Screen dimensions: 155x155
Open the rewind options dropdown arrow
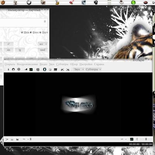[28, 139]
